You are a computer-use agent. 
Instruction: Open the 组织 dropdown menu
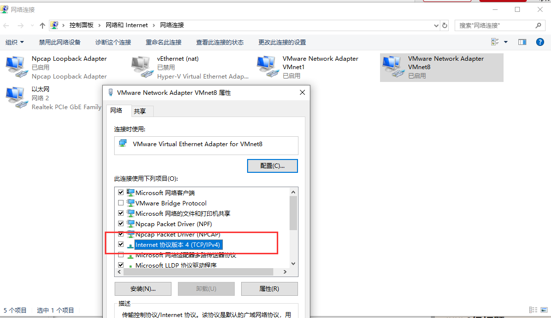point(15,42)
